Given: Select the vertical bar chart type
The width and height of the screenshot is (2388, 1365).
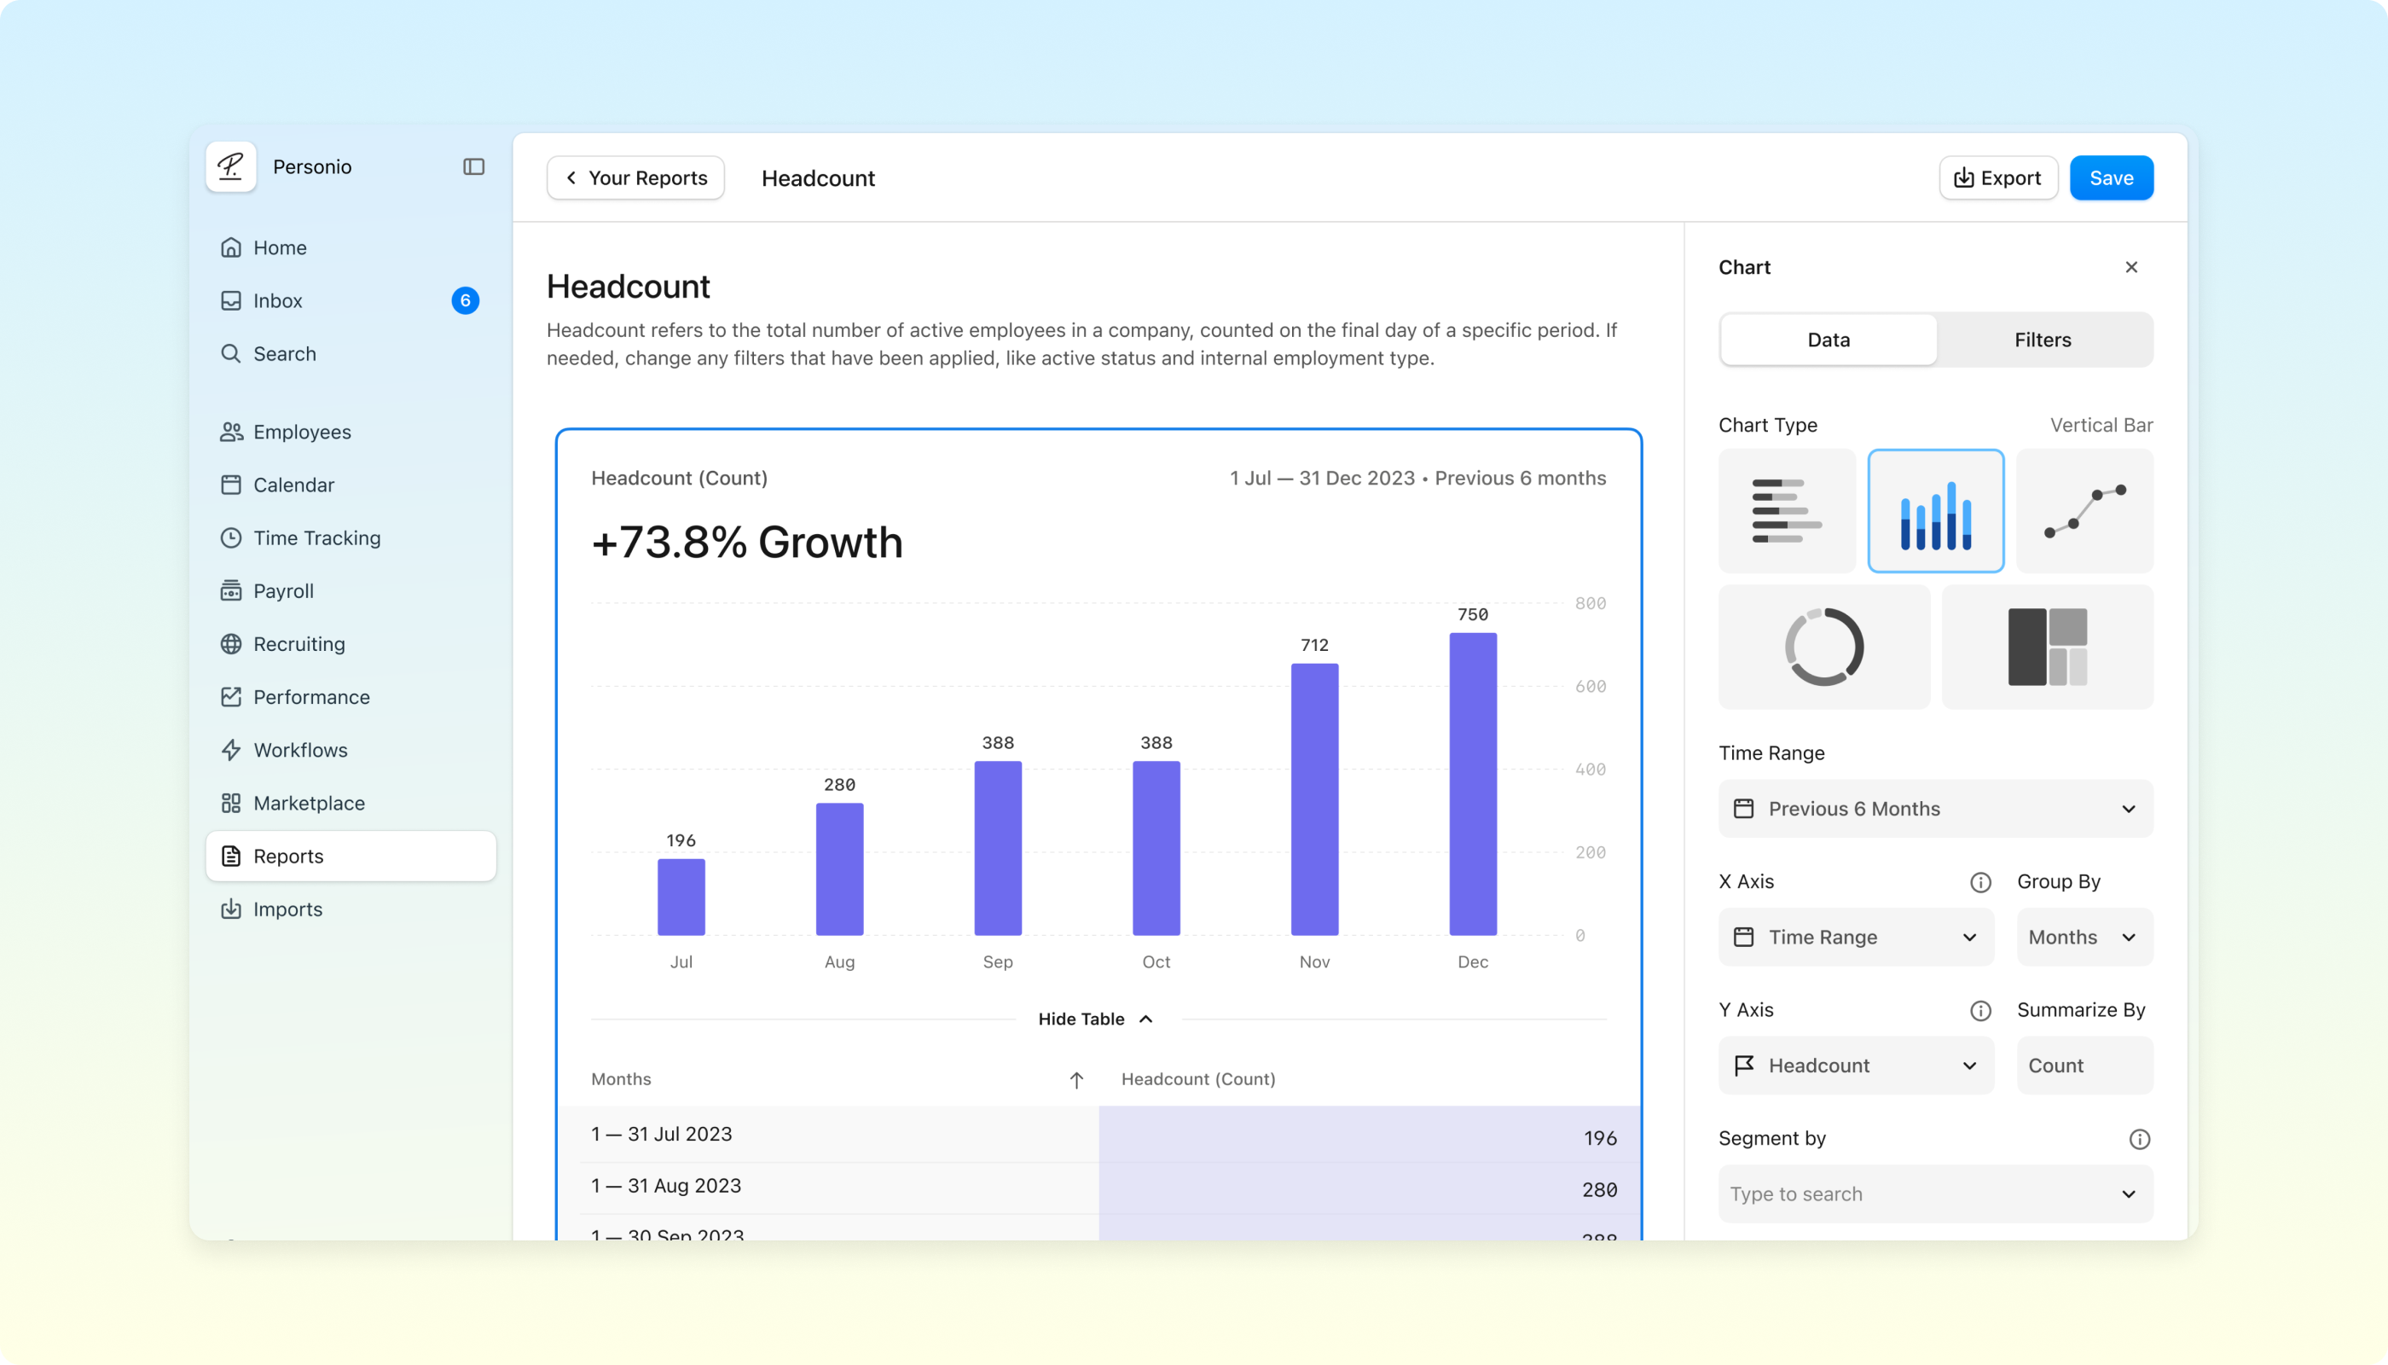Looking at the screenshot, I should click(1935, 511).
